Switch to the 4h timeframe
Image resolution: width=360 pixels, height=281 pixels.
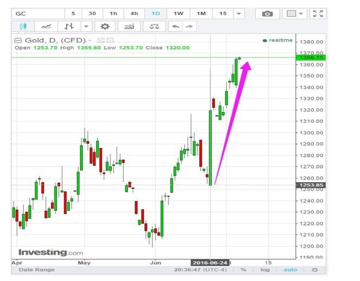134,14
